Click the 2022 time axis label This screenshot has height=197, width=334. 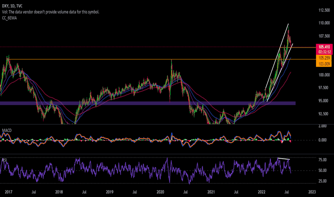262,192
